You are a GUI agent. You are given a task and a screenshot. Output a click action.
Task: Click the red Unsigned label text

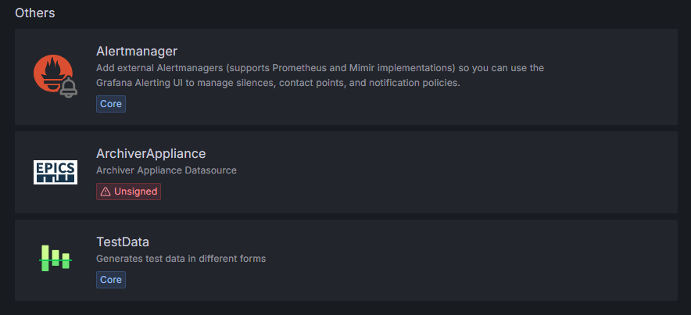coord(135,192)
